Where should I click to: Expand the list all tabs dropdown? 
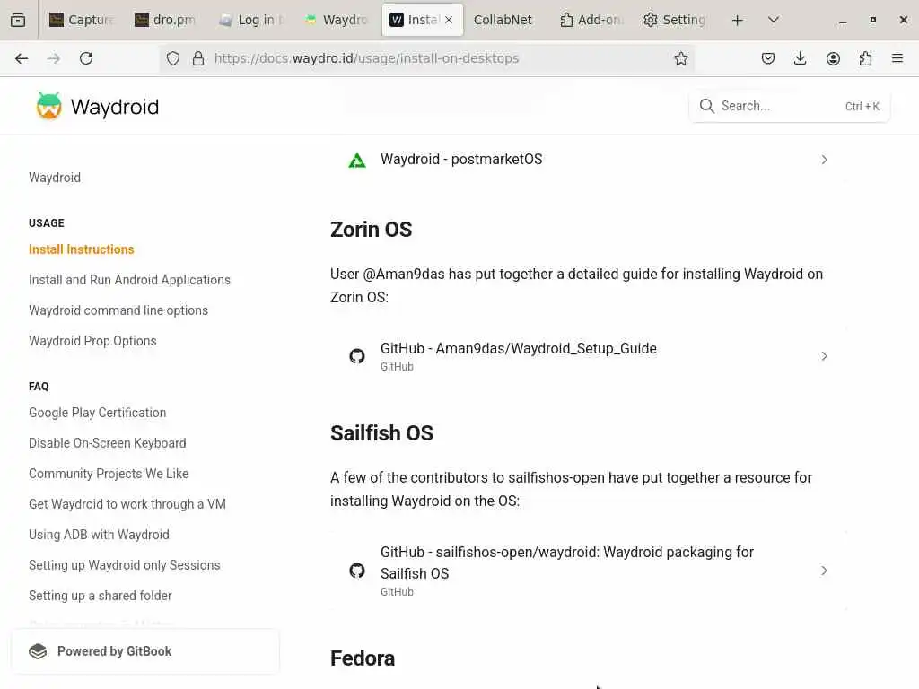774,20
